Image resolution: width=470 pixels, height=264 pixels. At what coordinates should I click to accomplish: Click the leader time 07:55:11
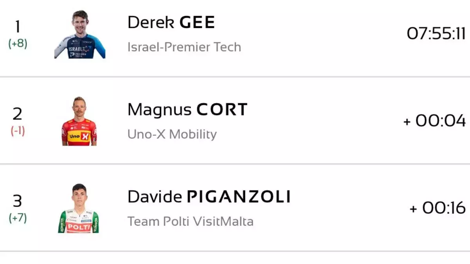pos(436,34)
